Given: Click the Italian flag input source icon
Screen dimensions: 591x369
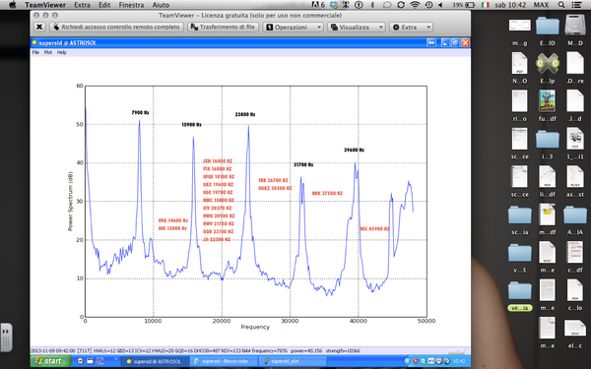Looking at the screenshot, I should [x=485, y=5].
